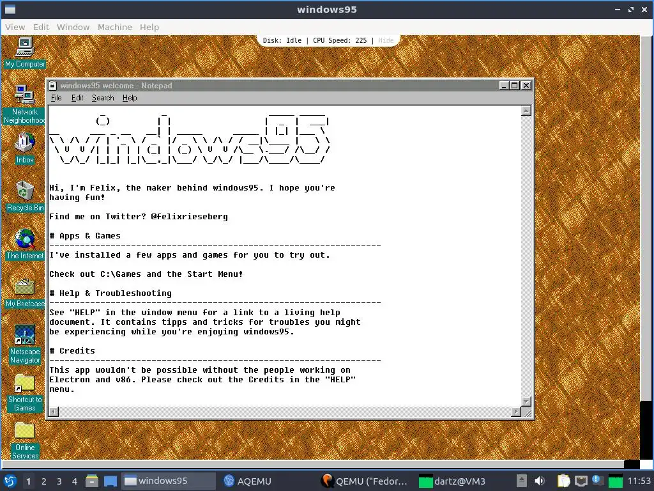Click the 'Disk: Idle' status text
654x491 pixels.
click(282, 40)
